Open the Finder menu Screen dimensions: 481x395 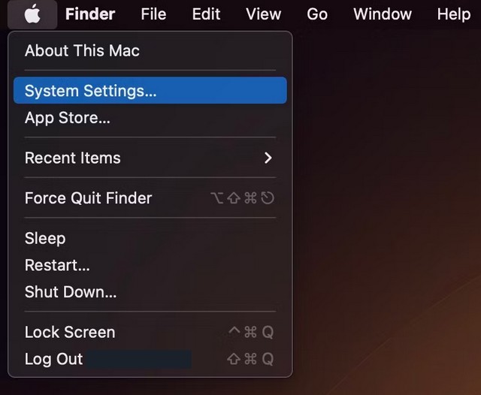coord(90,14)
